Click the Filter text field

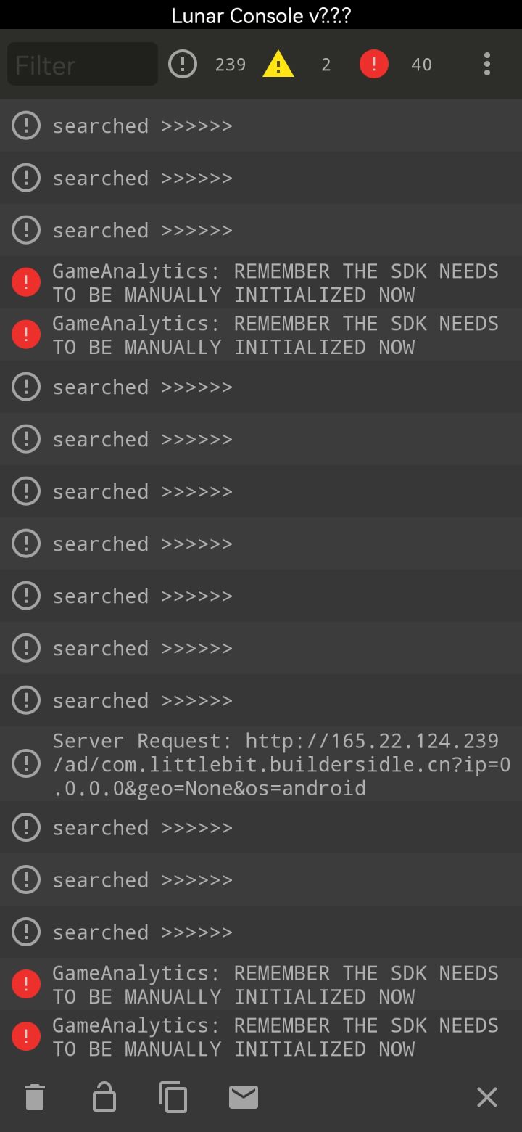point(83,65)
